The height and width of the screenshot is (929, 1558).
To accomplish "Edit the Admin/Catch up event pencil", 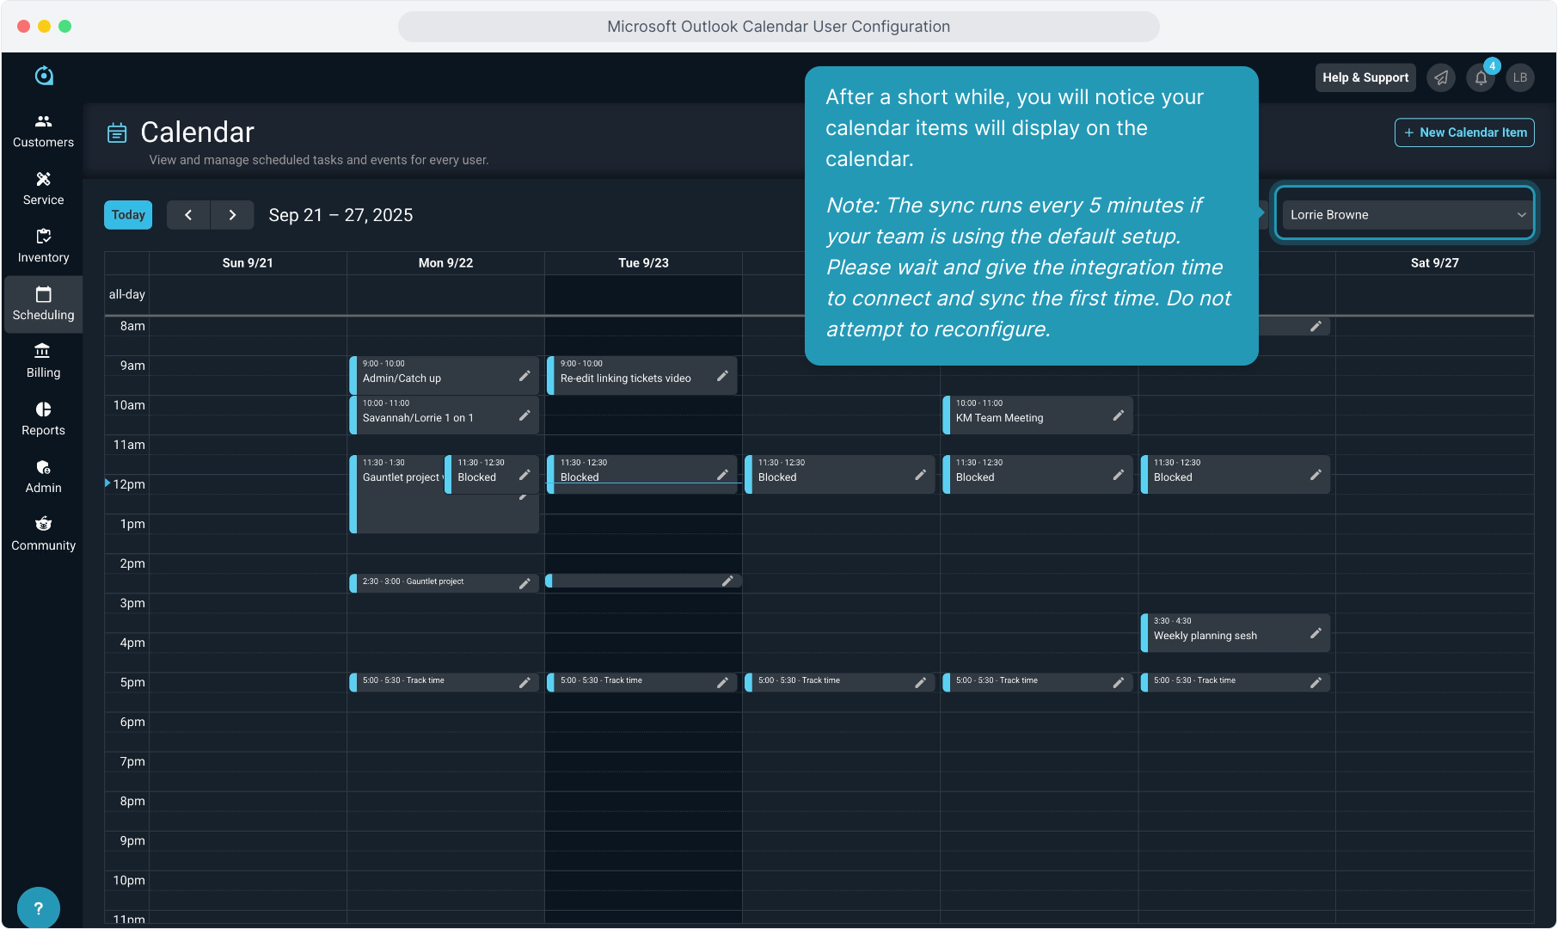I will pyautogui.click(x=524, y=376).
